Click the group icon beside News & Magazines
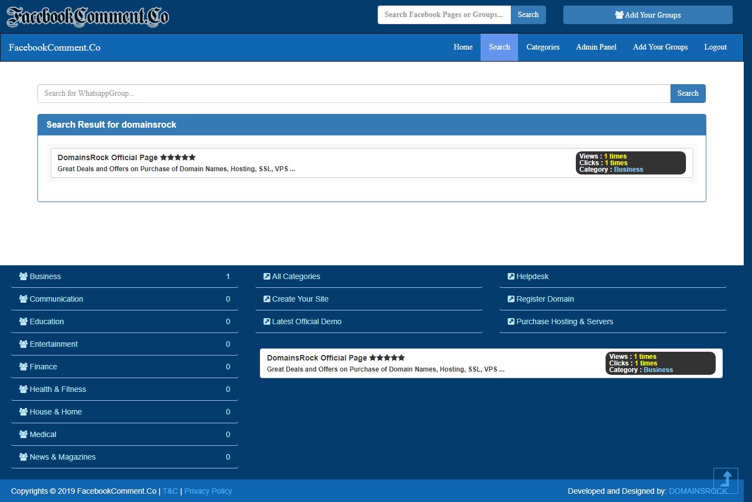The image size is (752, 502). tap(23, 457)
